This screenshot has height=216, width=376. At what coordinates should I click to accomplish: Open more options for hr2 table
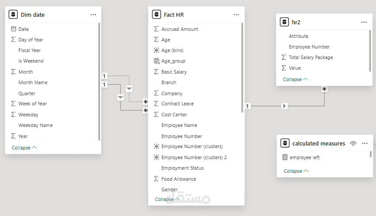pyautogui.click(x=364, y=22)
